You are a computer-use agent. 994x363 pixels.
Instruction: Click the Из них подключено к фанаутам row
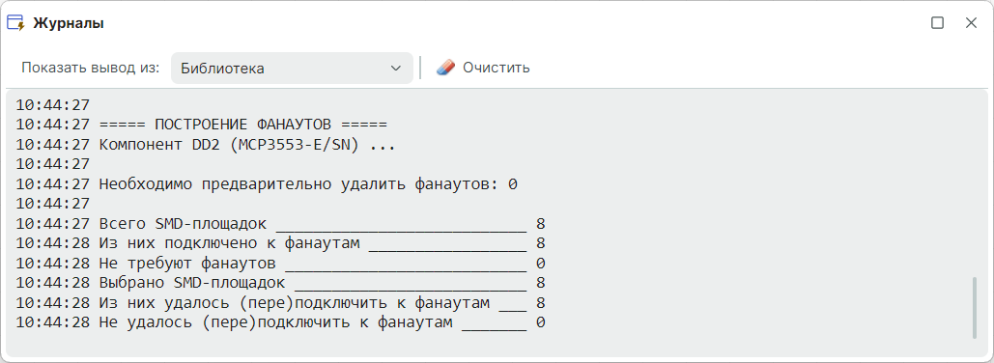(x=281, y=243)
